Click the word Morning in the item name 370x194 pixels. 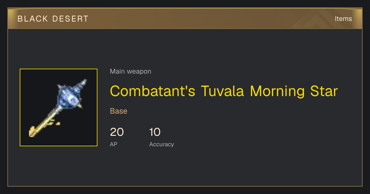pos(274,91)
